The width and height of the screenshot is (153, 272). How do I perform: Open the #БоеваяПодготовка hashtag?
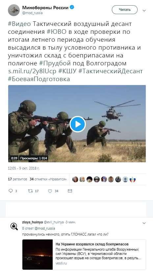(x=39, y=79)
